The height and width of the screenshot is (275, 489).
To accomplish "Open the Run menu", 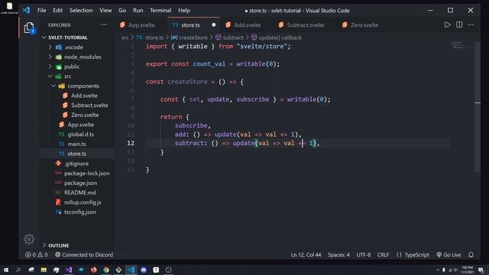I will coord(138,10).
